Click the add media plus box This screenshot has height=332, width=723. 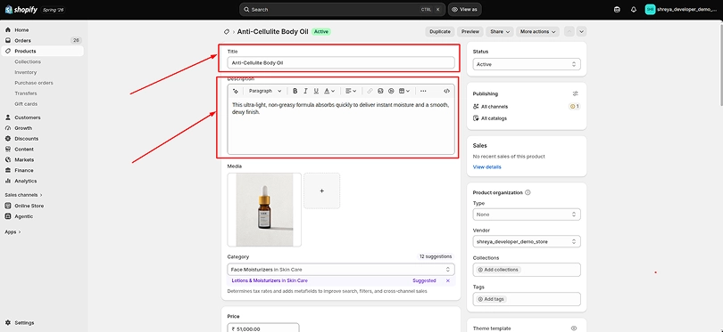[x=322, y=190]
